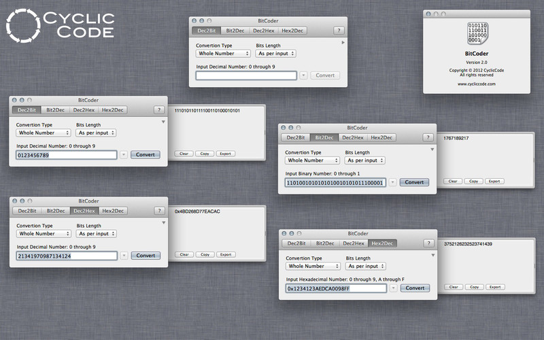The width and height of the screenshot is (544, 340).
Task: Switch to Bit2Dec tab in the 0123456789 window
Action: click(56, 110)
